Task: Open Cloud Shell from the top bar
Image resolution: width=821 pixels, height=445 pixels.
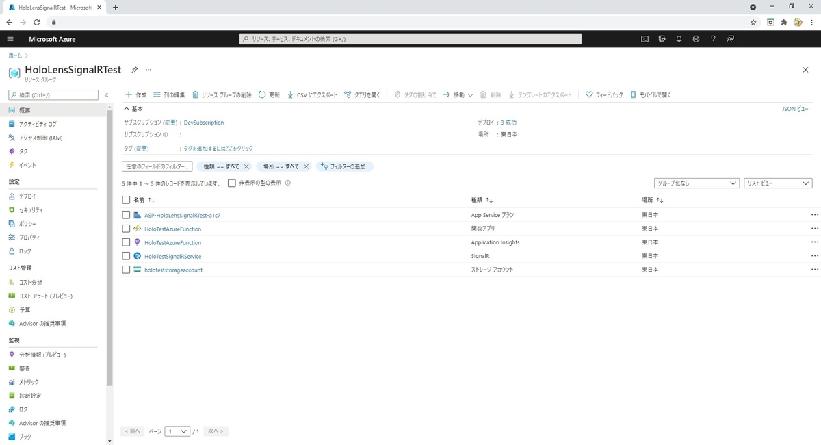Action: point(644,39)
